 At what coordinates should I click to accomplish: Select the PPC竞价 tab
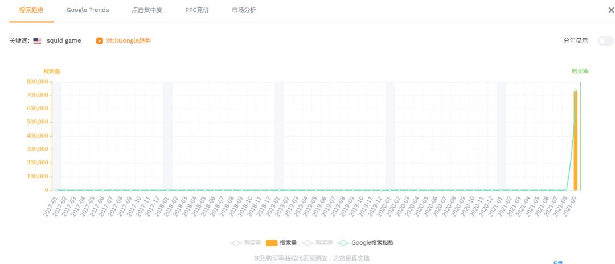pos(197,10)
